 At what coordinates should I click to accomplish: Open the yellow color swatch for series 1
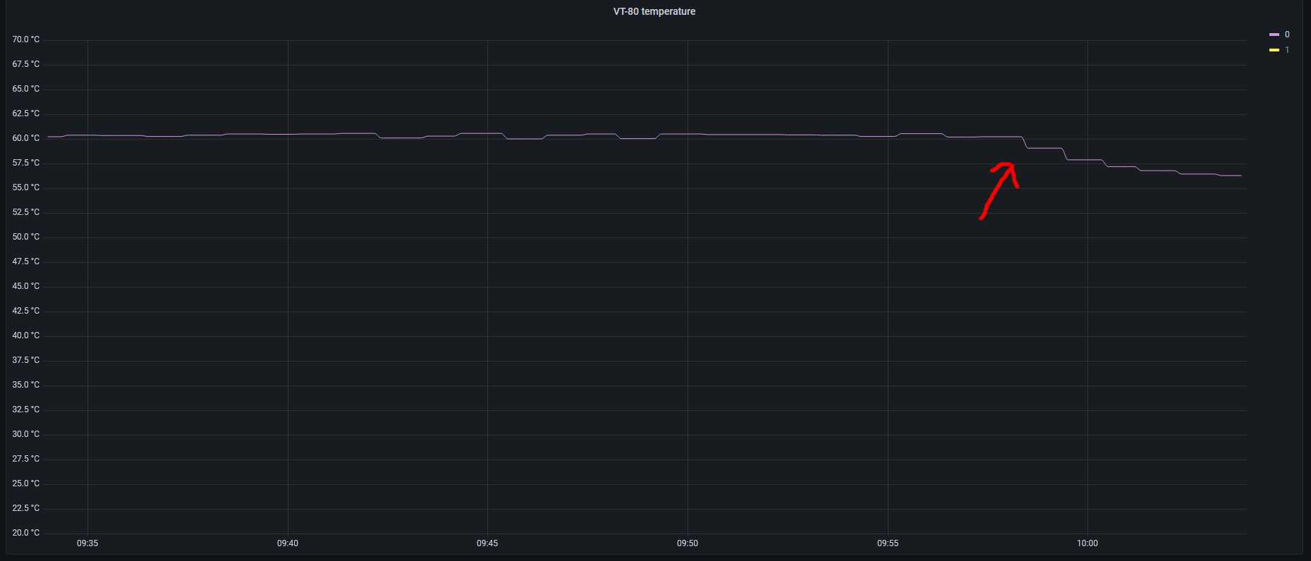coord(1274,50)
